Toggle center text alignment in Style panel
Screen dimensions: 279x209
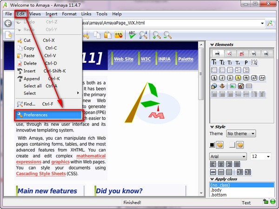click(x=221, y=164)
